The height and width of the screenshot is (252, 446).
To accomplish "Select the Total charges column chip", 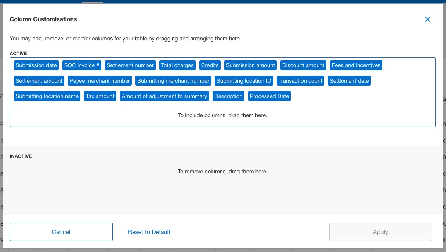I will (177, 65).
